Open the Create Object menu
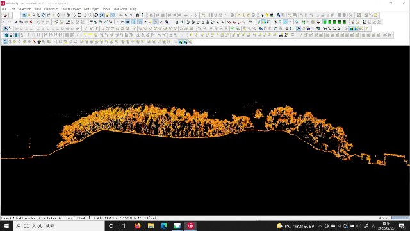This screenshot has height=231, width=410. pyautogui.click(x=71, y=9)
